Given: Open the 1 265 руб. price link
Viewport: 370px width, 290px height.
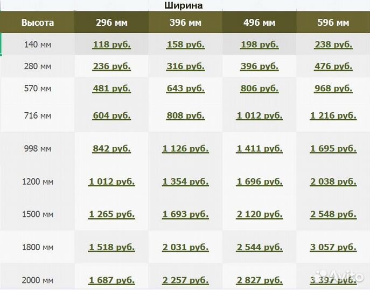Looking at the screenshot, I should pyautogui.click(x=111, y=214).
